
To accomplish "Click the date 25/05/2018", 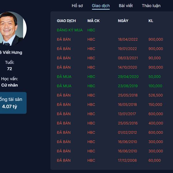I will pos(128,95).
